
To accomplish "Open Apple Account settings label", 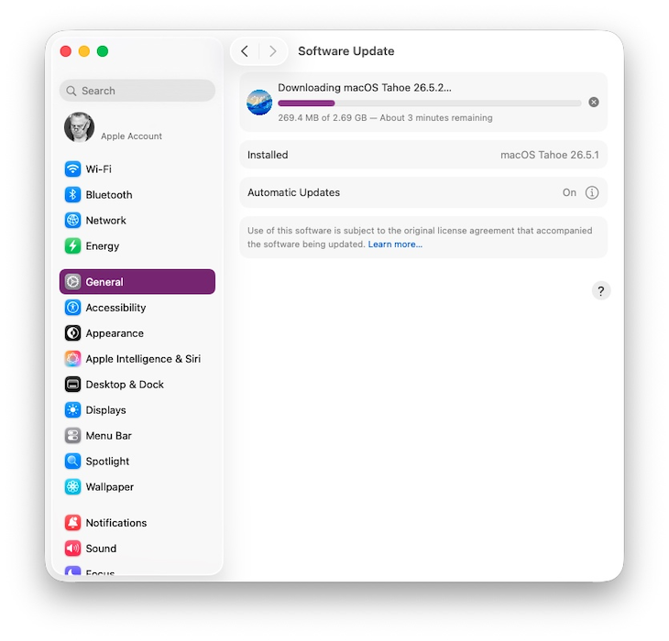I will tap(131, 136).
